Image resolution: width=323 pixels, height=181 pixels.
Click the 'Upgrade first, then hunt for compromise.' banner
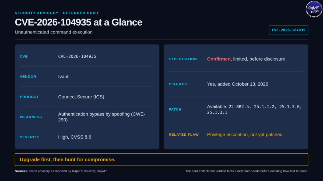click(161, 160)
